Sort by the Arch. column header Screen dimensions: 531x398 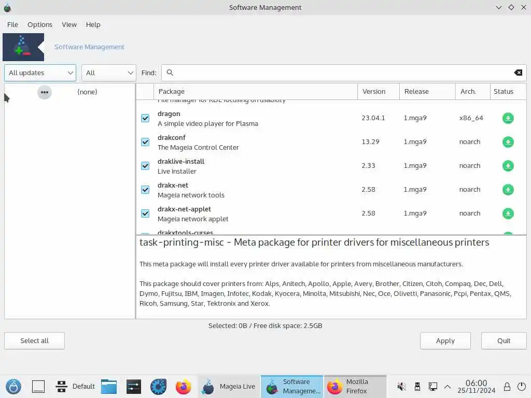(x=473, y=91)
